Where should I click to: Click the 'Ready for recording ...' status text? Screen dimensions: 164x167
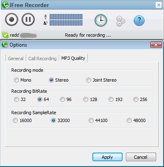(88, 35)
